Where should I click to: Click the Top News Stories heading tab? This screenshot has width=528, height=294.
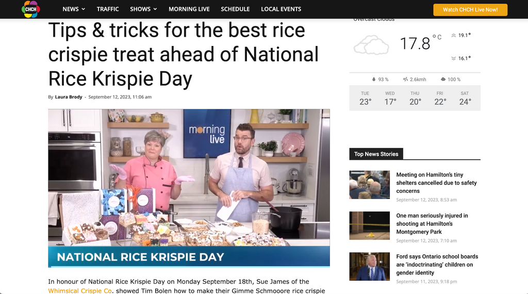coord(376,154)
